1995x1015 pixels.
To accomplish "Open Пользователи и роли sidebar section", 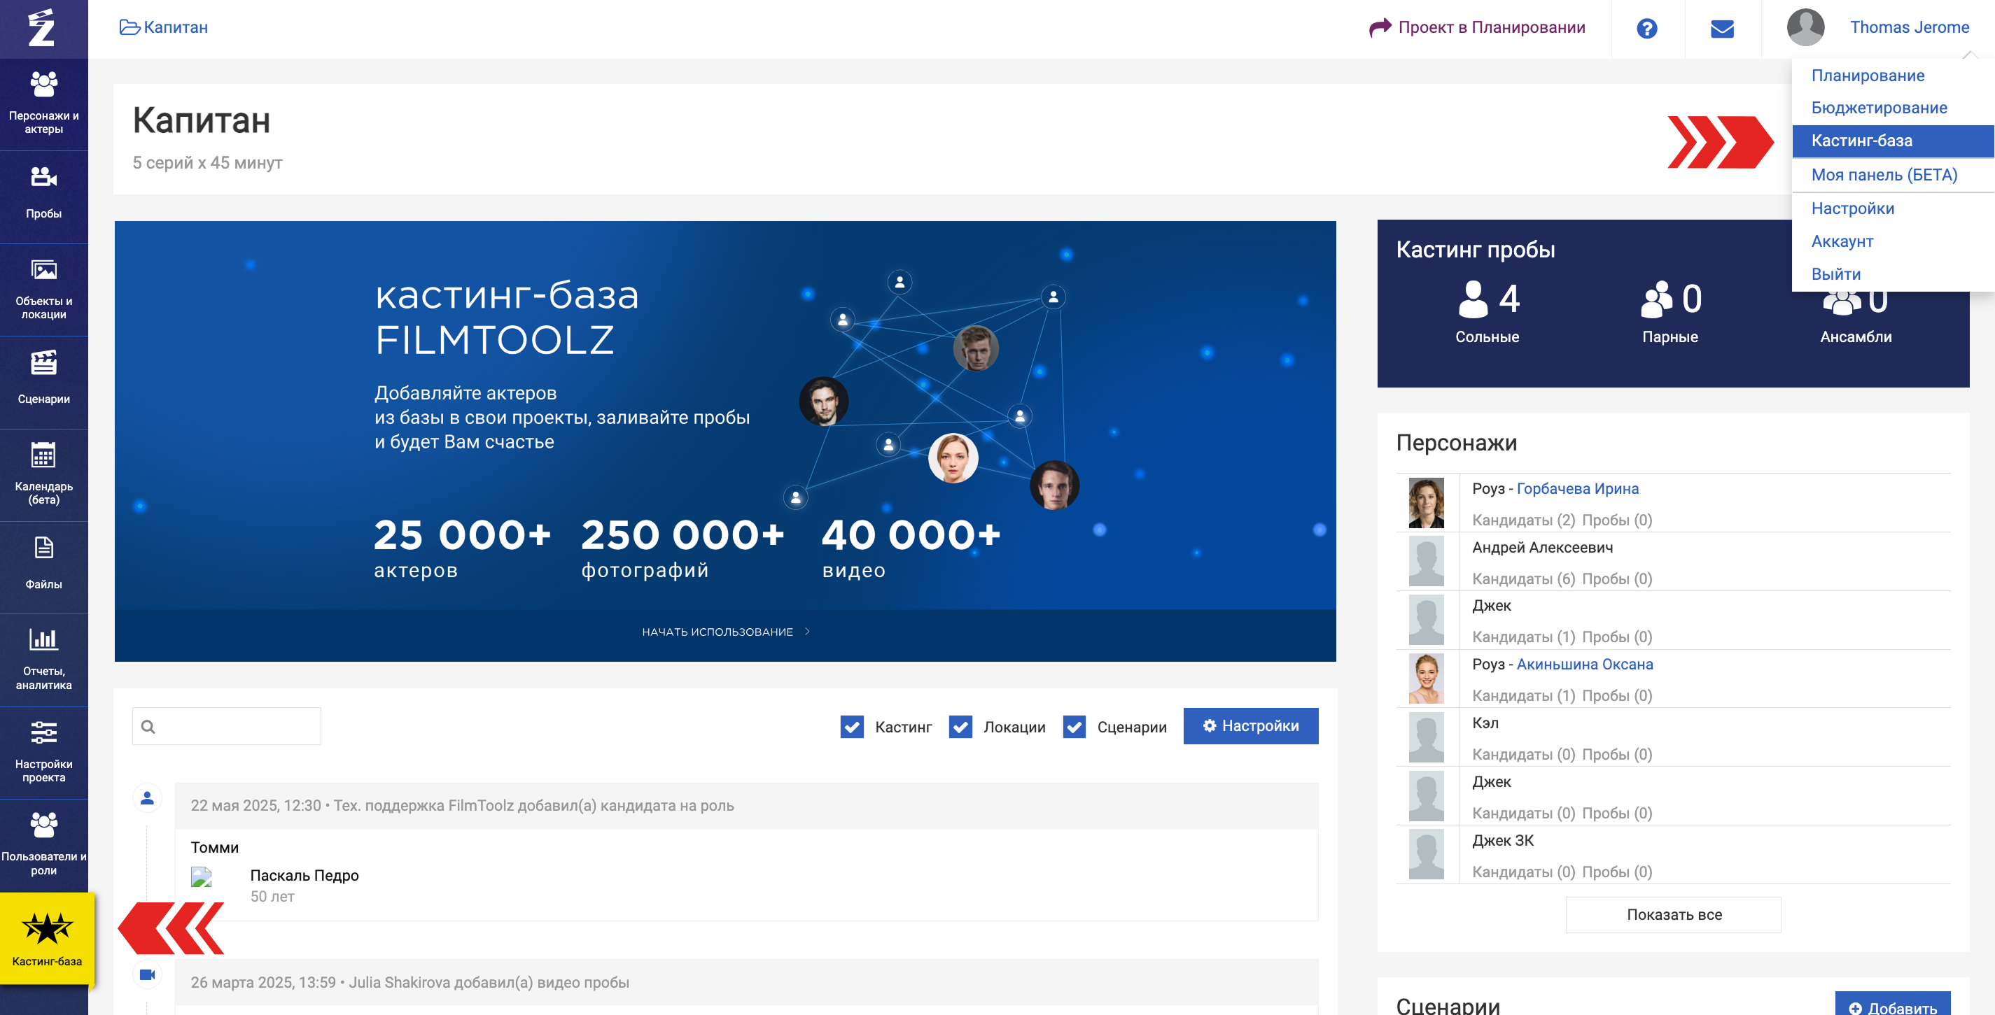I will coord(44,845).
